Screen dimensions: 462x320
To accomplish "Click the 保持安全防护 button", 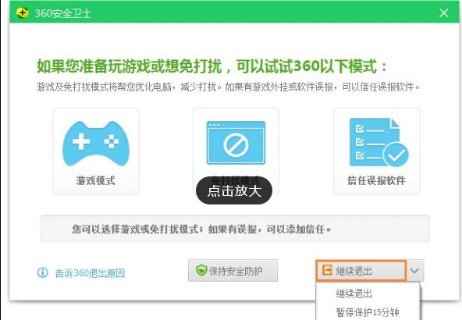I will 233,271.
